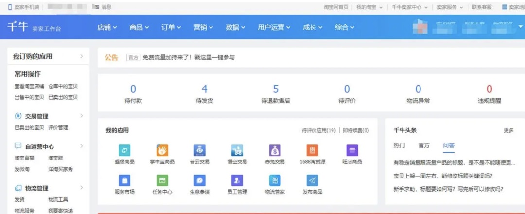Viewport: 525px width, 214px height.
Task: Open the 超级商品 app icon
Action: click(x=124, y=151)
